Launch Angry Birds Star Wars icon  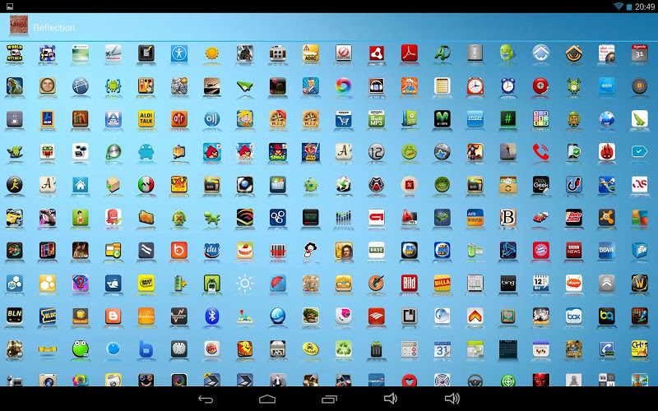click(x=311, y=152)
